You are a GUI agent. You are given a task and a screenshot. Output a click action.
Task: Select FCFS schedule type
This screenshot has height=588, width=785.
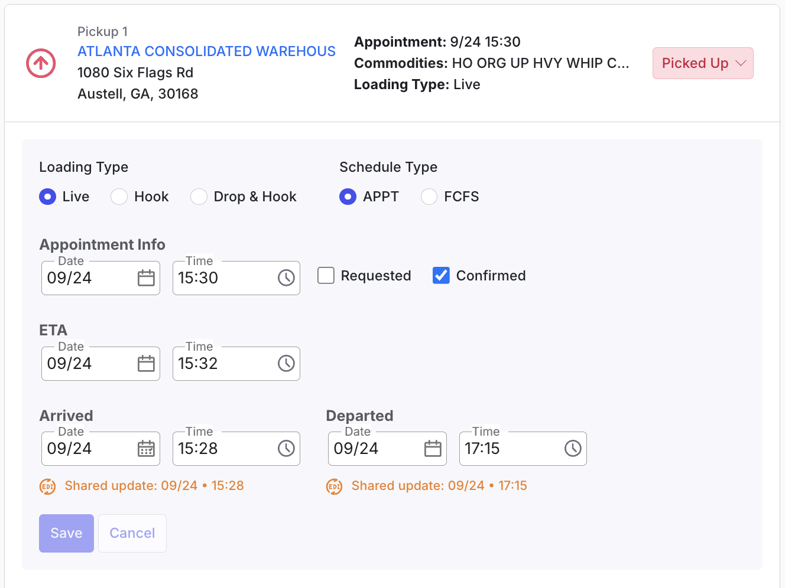[x=429, y=197]
